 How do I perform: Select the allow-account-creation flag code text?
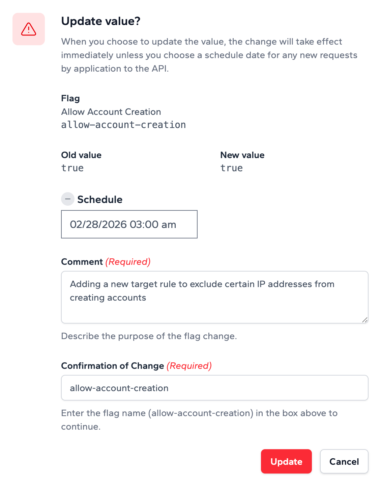pos(123,125)
